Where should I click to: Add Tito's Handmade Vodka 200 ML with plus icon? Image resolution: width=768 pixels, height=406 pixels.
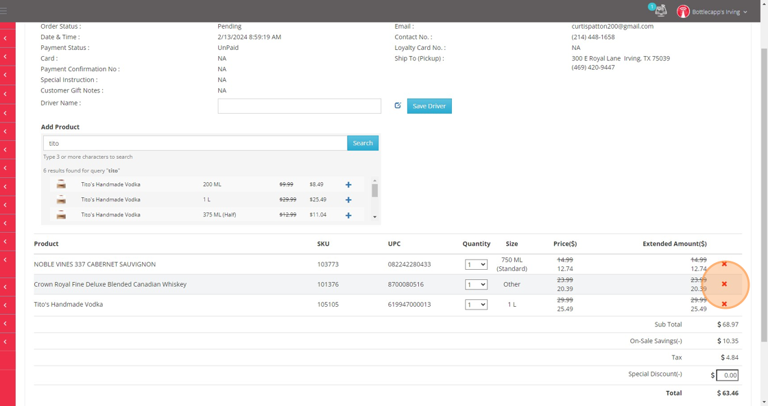(x=348, y=185)
